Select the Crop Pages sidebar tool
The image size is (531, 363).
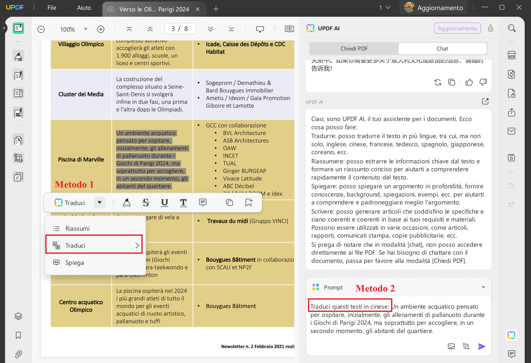tap(18, 158)
